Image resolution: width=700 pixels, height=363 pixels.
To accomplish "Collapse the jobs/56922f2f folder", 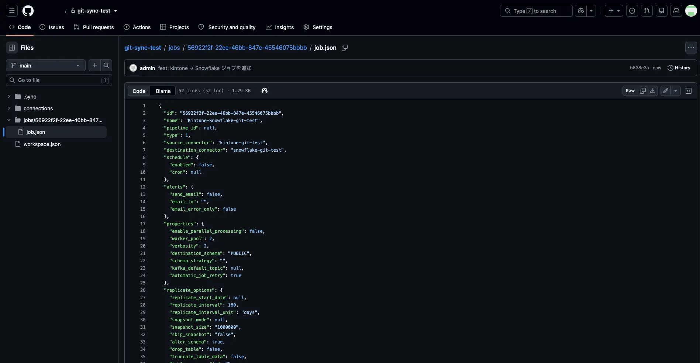I will (9, 120).
